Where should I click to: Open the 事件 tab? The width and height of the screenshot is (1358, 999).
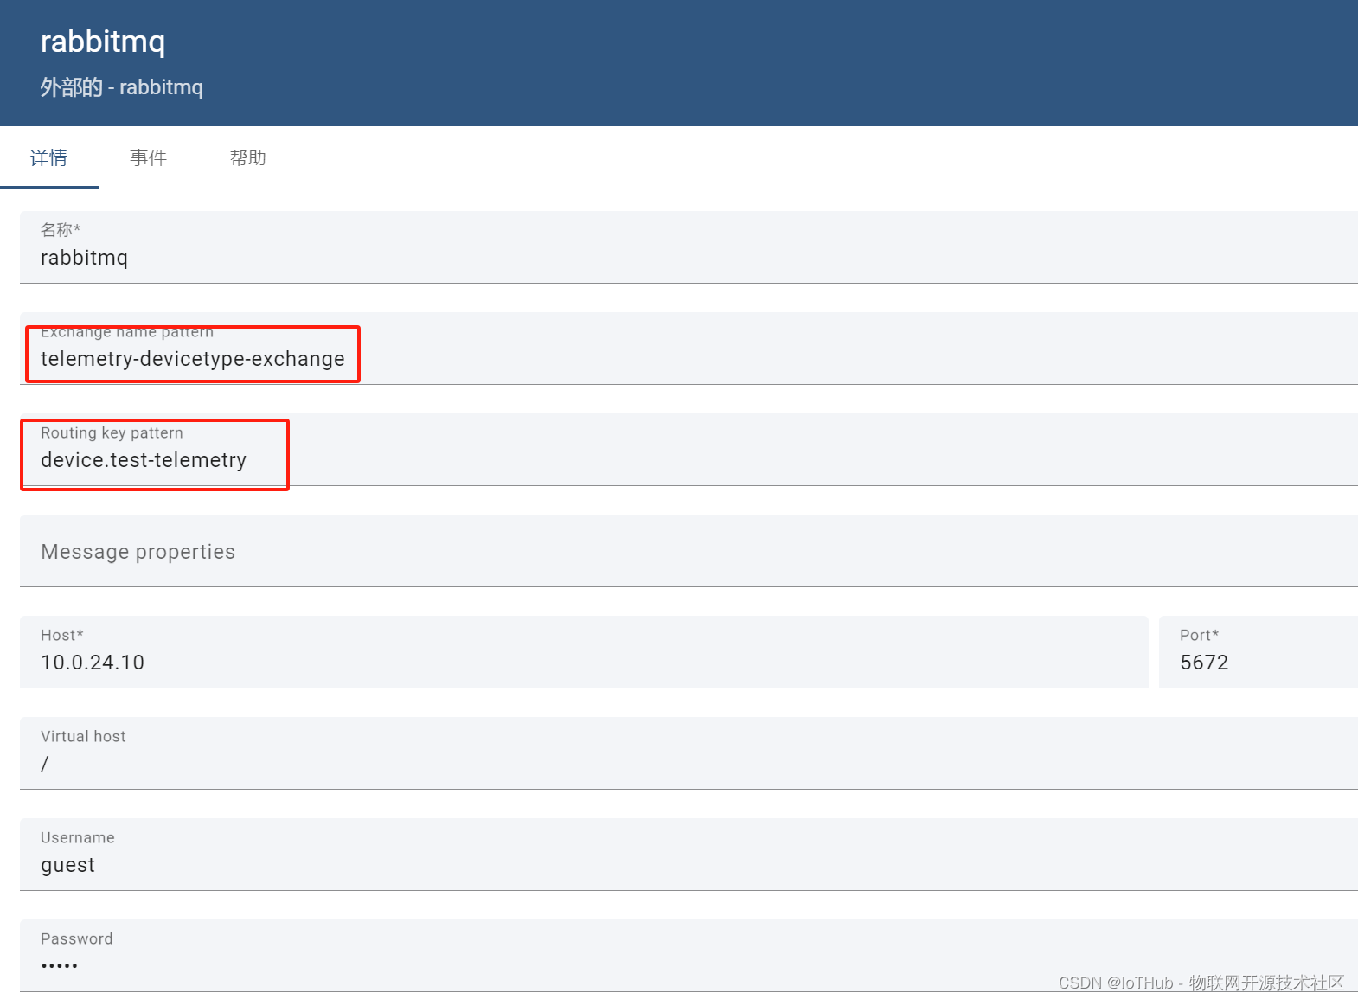148,157
